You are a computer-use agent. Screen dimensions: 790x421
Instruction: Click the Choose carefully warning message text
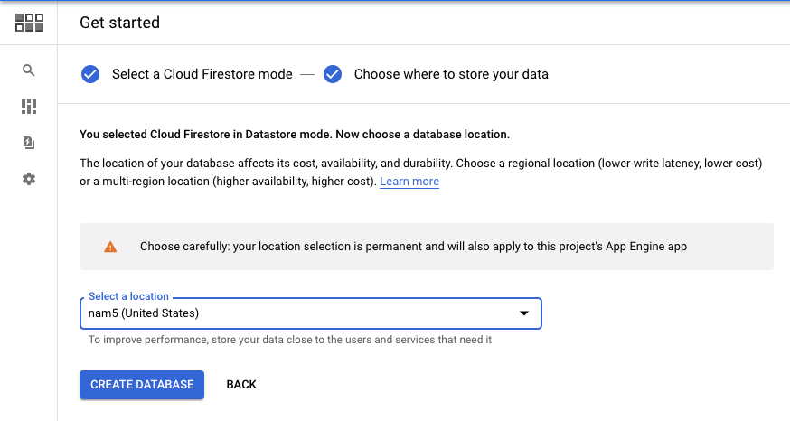413,247
